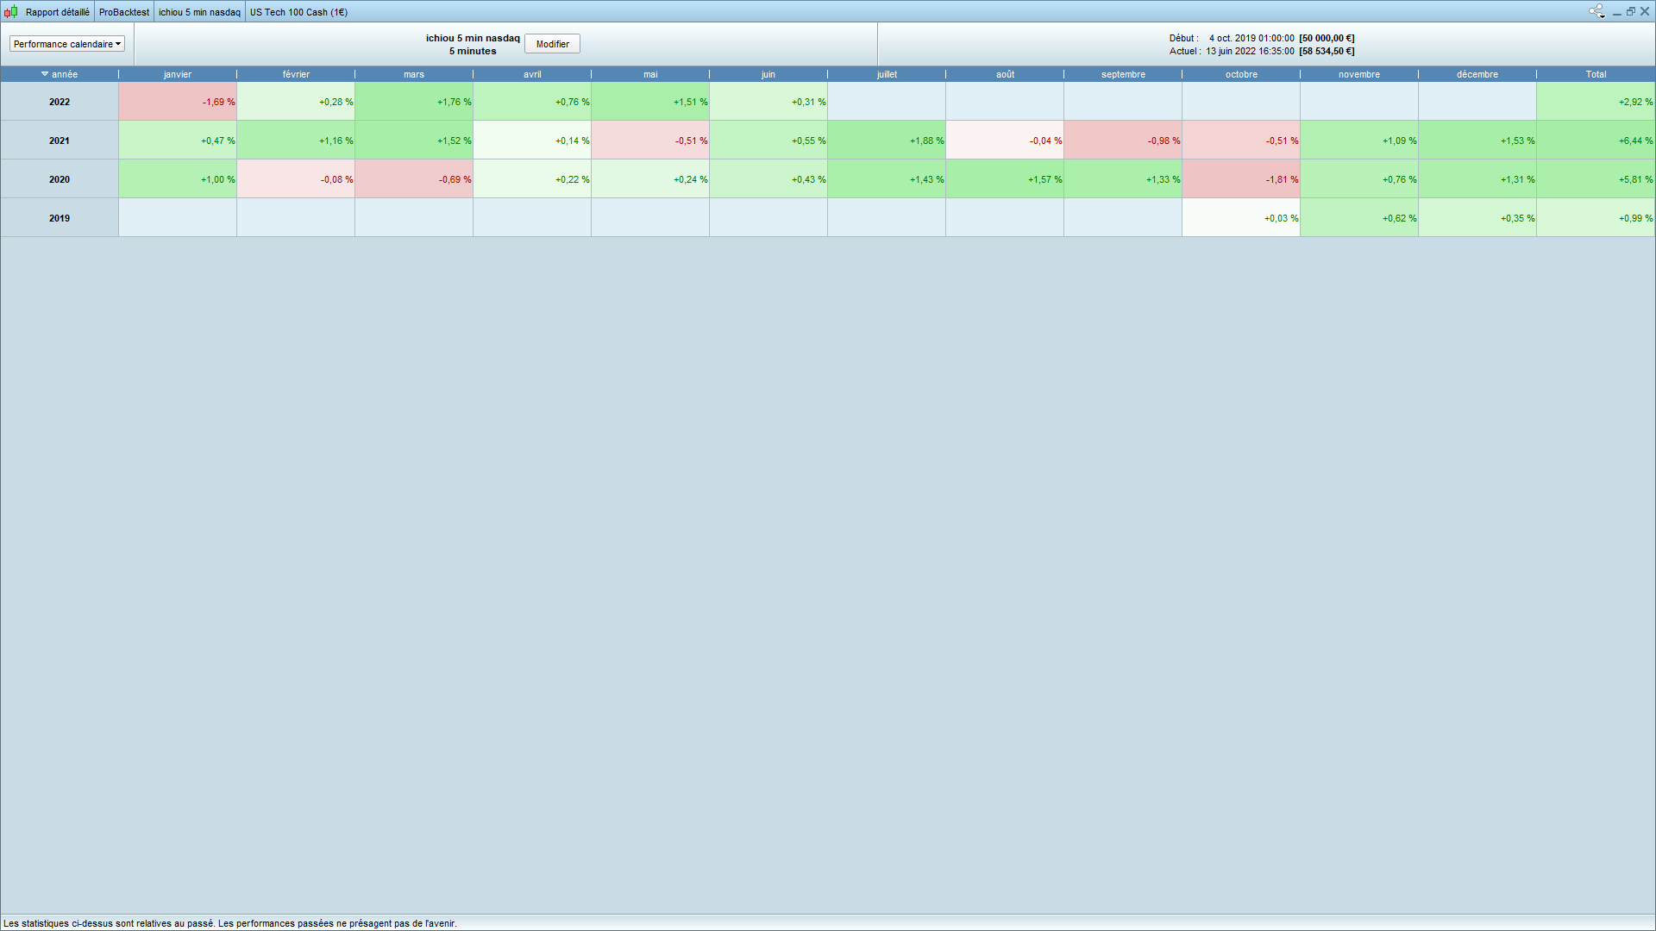Sort by the Total column header
1656x931 pixels.
pos(1596,74)
